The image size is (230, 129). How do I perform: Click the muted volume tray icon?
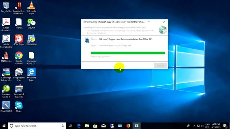pos(202,126)
